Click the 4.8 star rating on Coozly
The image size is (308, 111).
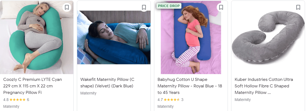click(x=14, y=100)
